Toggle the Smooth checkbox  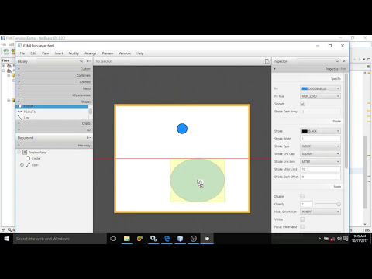[x=303, y=104]
